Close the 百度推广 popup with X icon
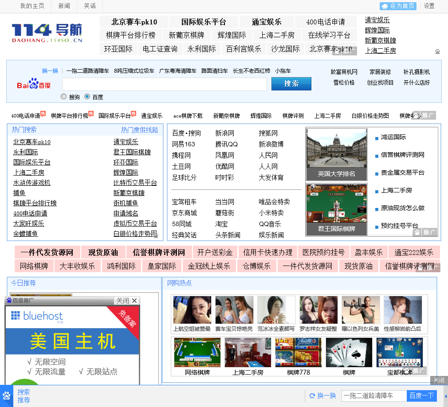 (x=134, y=301)
